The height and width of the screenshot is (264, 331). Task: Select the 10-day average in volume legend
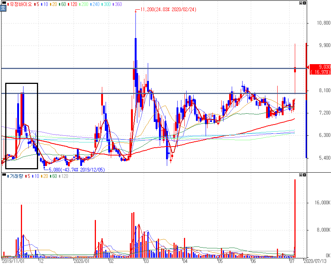[x=35, y=176]
